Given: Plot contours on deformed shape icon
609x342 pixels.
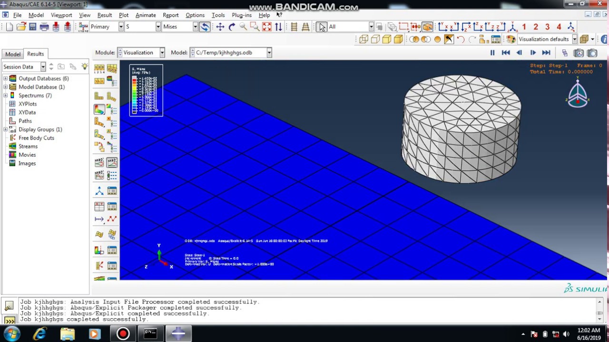Looking at the screenshot, I should [x=99, y=110].
